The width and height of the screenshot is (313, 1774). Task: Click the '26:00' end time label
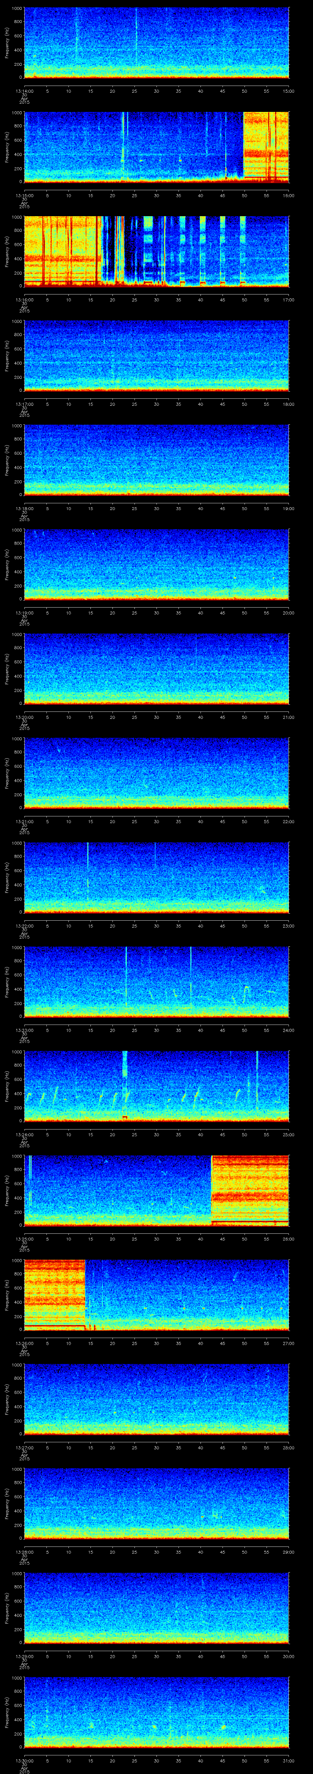tap(289, 1238)
